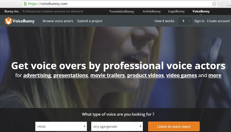Image resolution: width=231 pixels, height=132 pixels.
Task: Open Browse voice actors menu
Action: click(x=58, y=21)
